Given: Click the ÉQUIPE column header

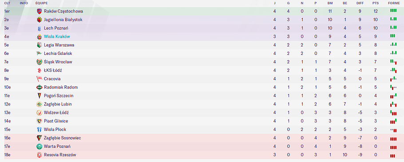Looking at the screenshot, I should [41, 3].
